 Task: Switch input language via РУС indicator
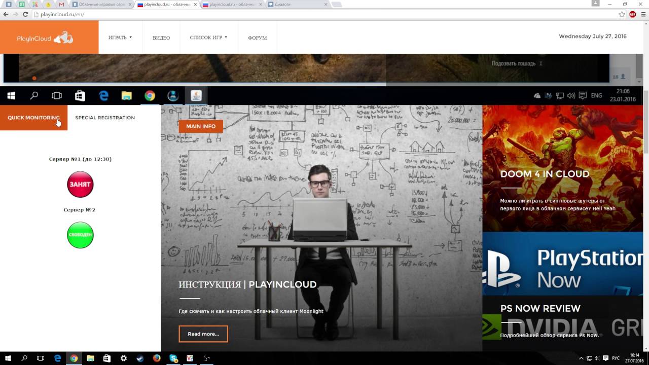616,358
